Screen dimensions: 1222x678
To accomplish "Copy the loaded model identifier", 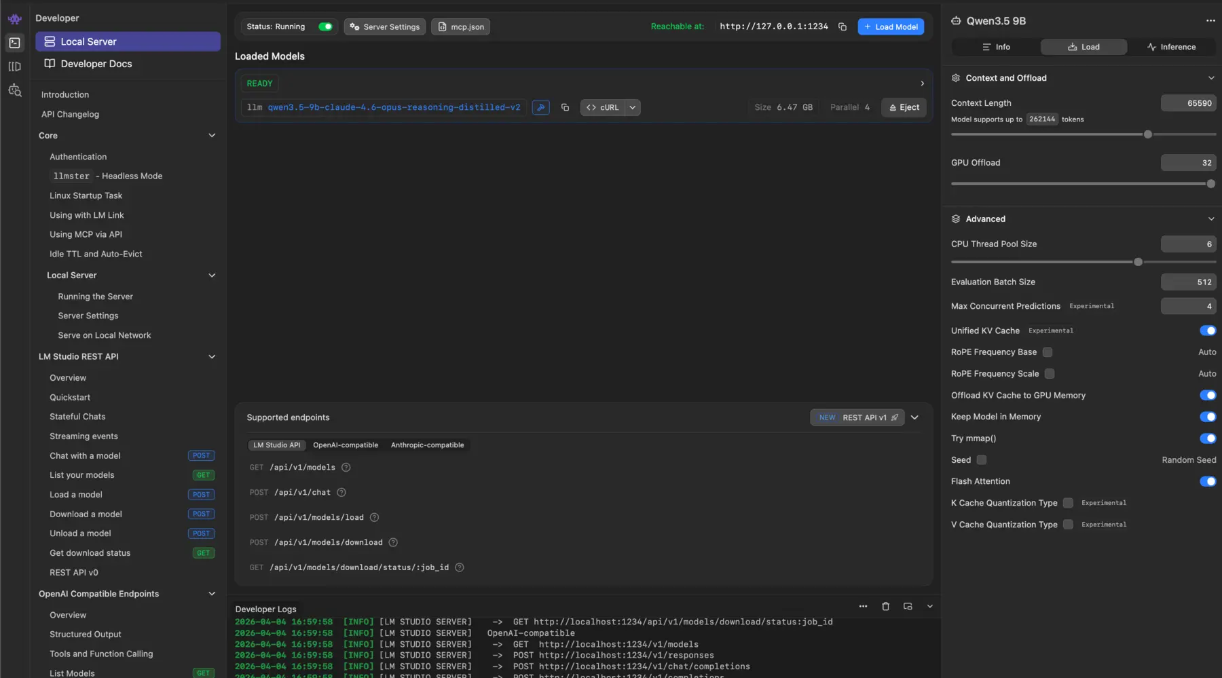I will click(x=566, y=107).
